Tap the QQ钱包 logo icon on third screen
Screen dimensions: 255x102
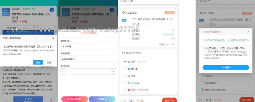pyautogui.click(x=129, y=83)
